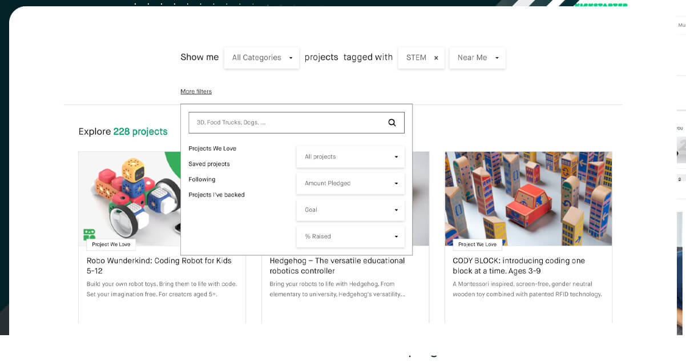The height and width of the screenshot is (362, 686).
Task: Expand the Amount Pledged dropdown
Action: (350, 183)
